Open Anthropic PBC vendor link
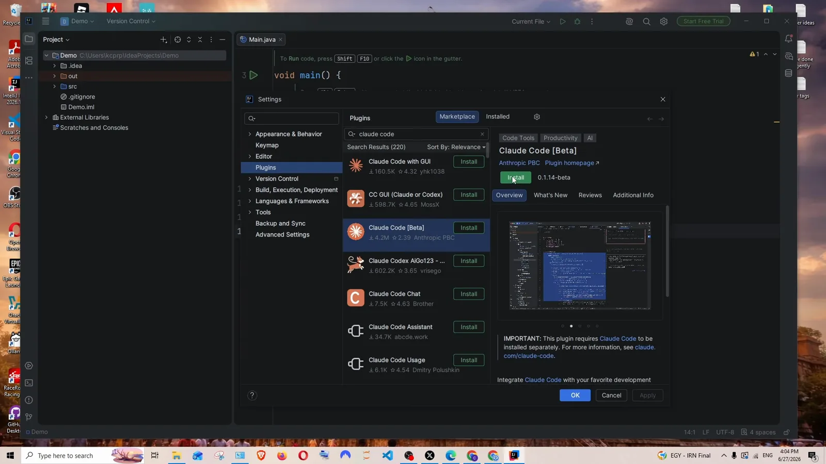Image resolution: width=826 pixels, height=464 pixels. 519,163
